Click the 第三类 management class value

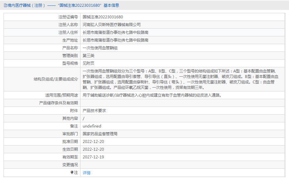[x=88, y=56]
